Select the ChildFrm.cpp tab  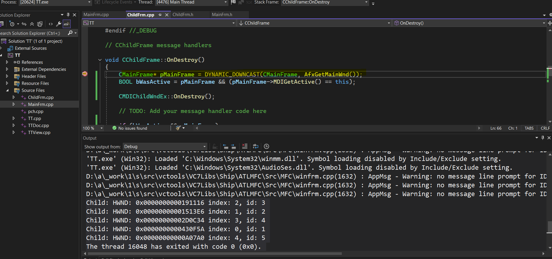(141, 15)
